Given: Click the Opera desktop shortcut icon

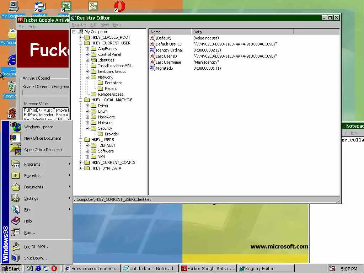Looking at the screenshot, I should pyautogui.click(x=119, y=6).
